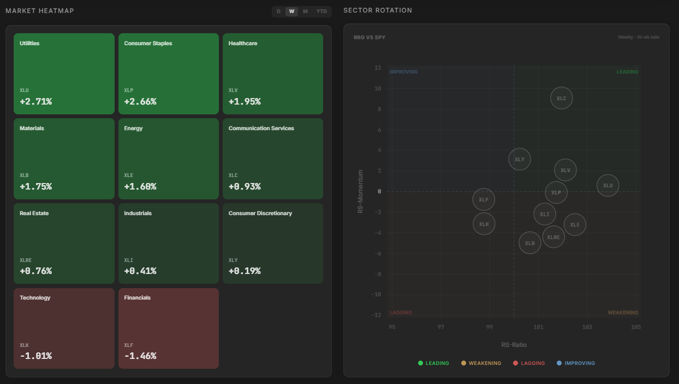This screenshot has height=384, width=679.
Task: Toggle the green LEADING legend entry
Action: [x=433, y=363]
